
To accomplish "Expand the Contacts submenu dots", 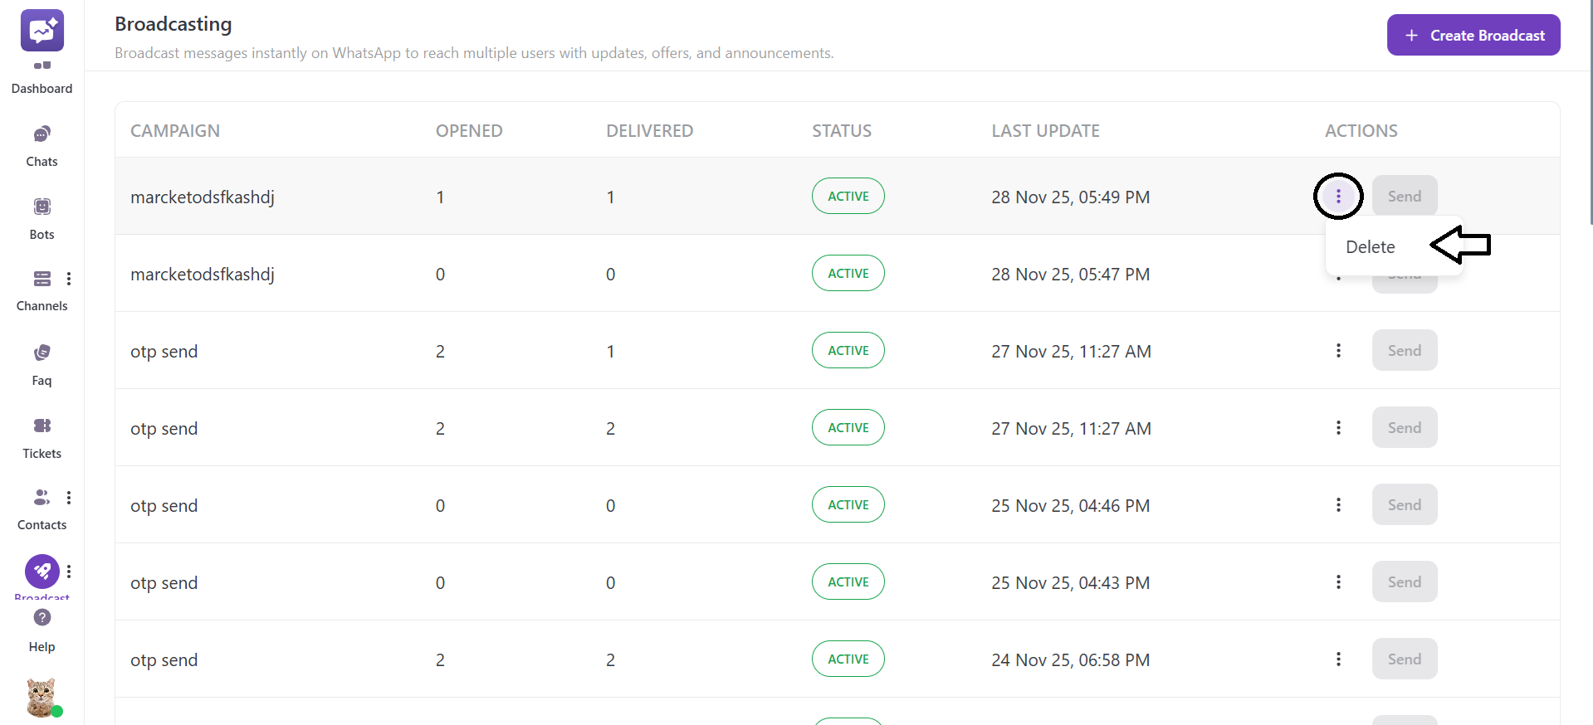I will (x=69, y=498).
